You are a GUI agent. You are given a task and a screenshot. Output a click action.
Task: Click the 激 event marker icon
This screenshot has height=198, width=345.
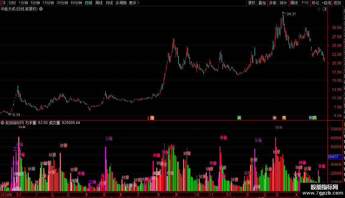point(152,118)
